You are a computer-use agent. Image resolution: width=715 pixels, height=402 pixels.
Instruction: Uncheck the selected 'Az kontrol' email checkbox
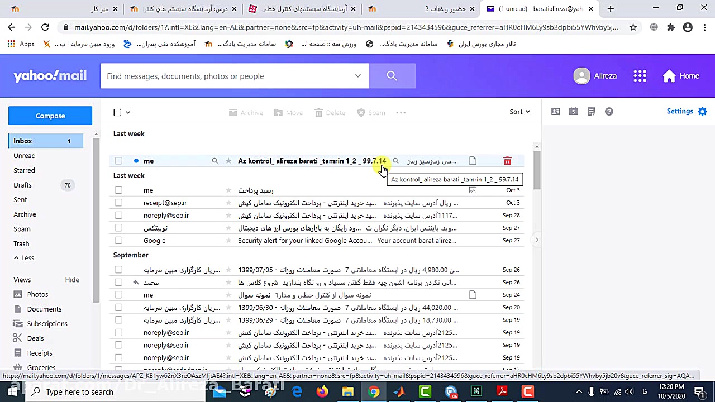(x=118, y=161)
